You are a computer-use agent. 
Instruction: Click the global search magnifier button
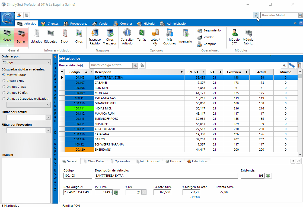tap(301, 15)
